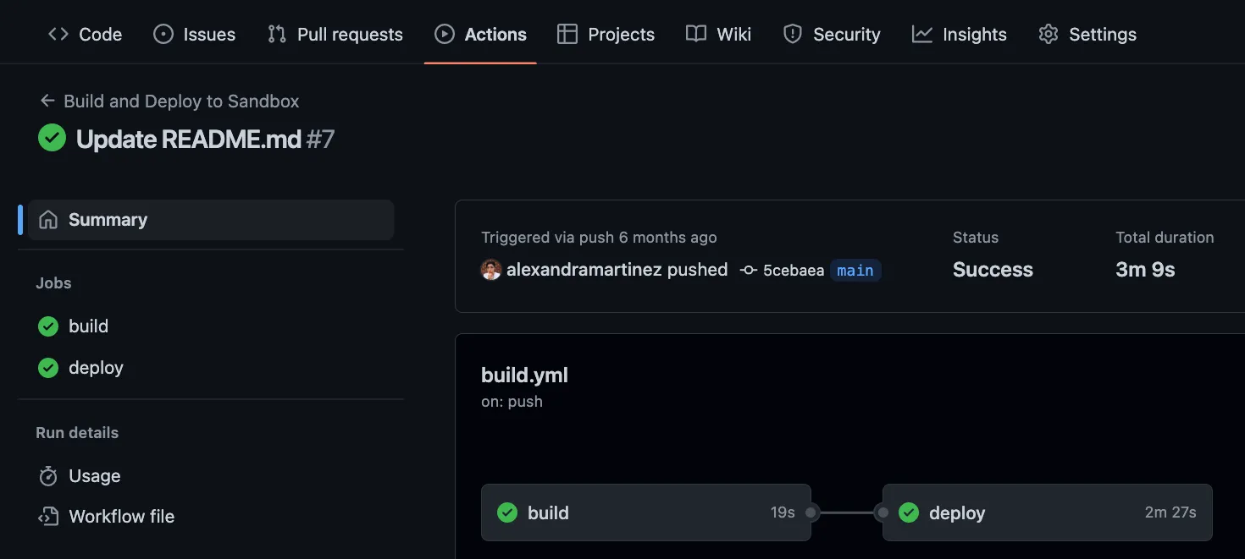Image resolution: width=1245 pixels, height=559 pixels.
Task: Open the deploy job node in the graph
Action: [1048, 512]
